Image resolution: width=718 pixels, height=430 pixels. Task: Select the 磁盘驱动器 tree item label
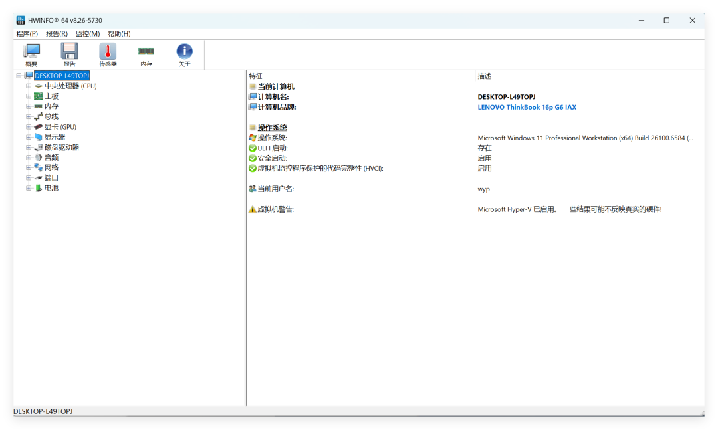(62, 147)
